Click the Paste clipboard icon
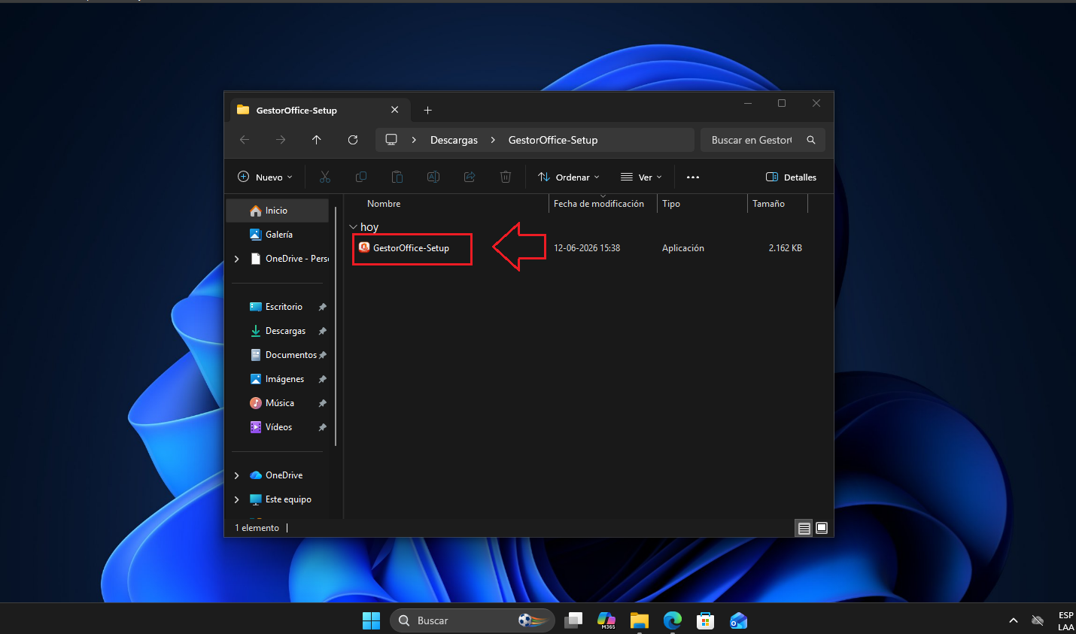1076x634 pixels. (397, 177)
